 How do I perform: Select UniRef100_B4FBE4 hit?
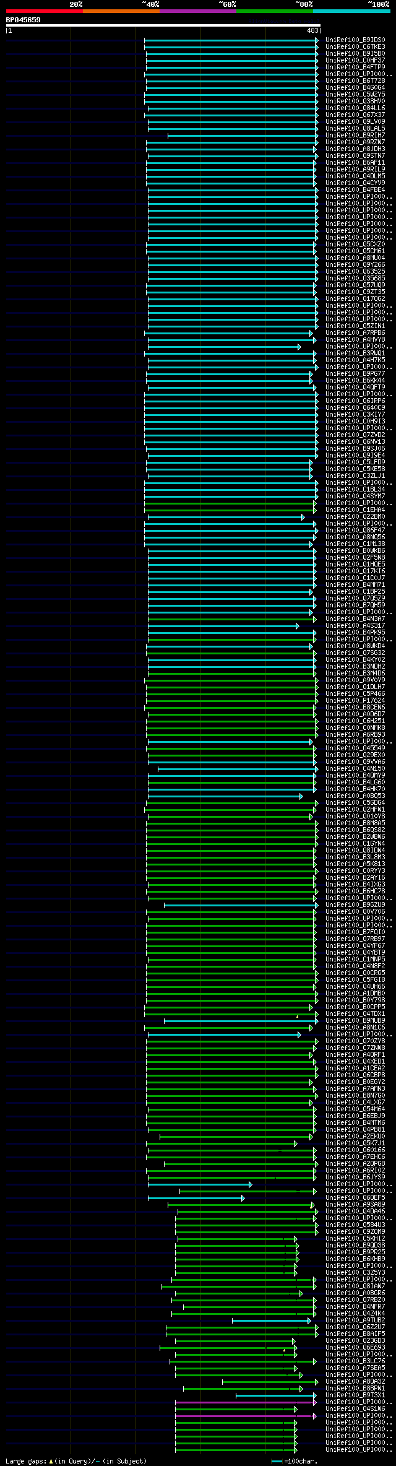click(x=355, y=189)
